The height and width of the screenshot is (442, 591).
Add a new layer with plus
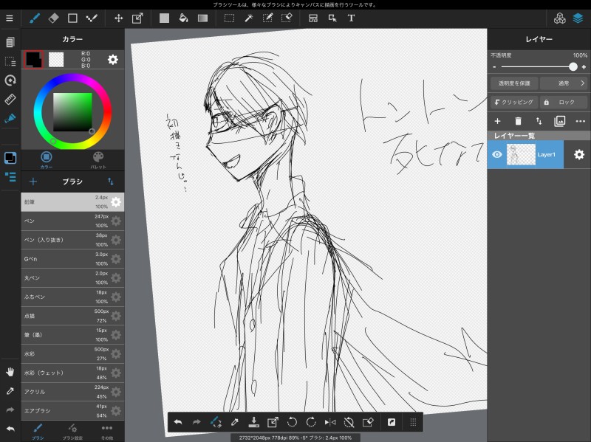(x=497, y=121)
